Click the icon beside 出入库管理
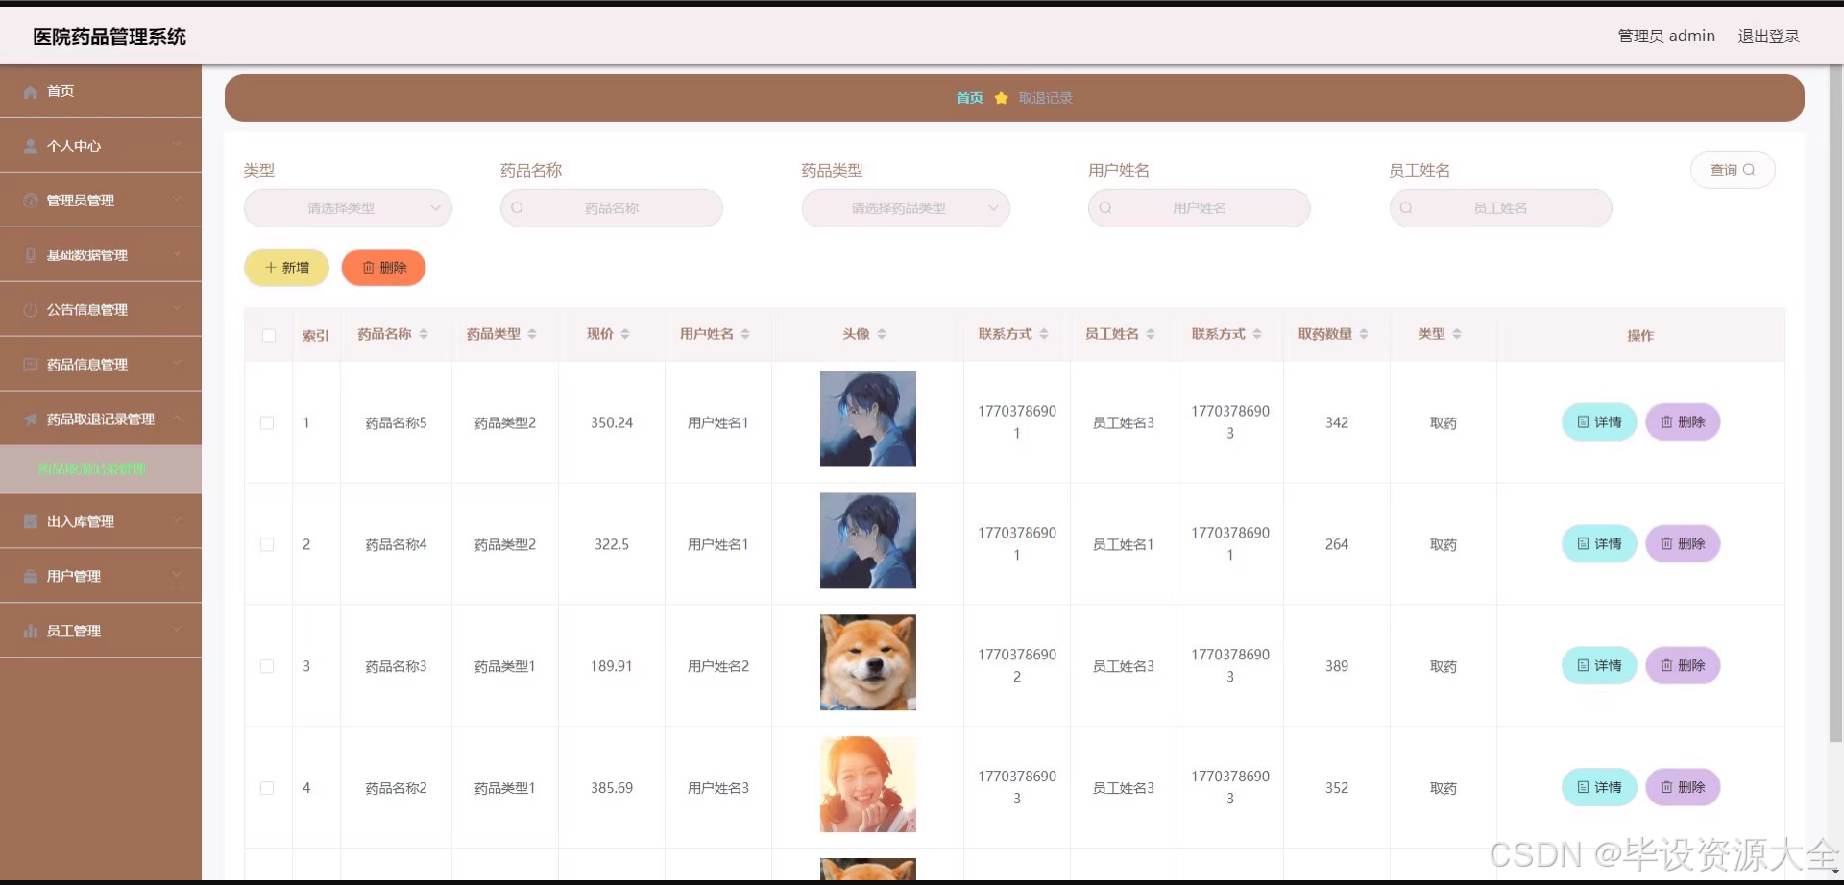This screenshot has height=885, width=1844. (x=31, y=522)
